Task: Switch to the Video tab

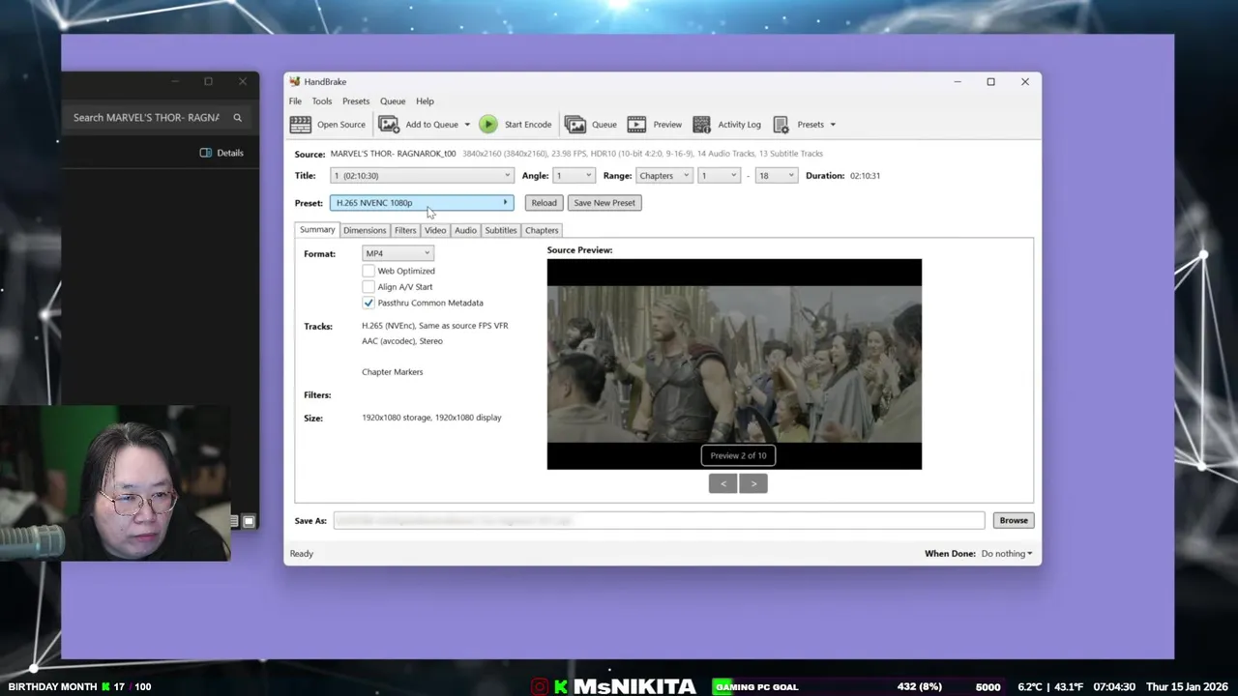Action: coord(435,231)
